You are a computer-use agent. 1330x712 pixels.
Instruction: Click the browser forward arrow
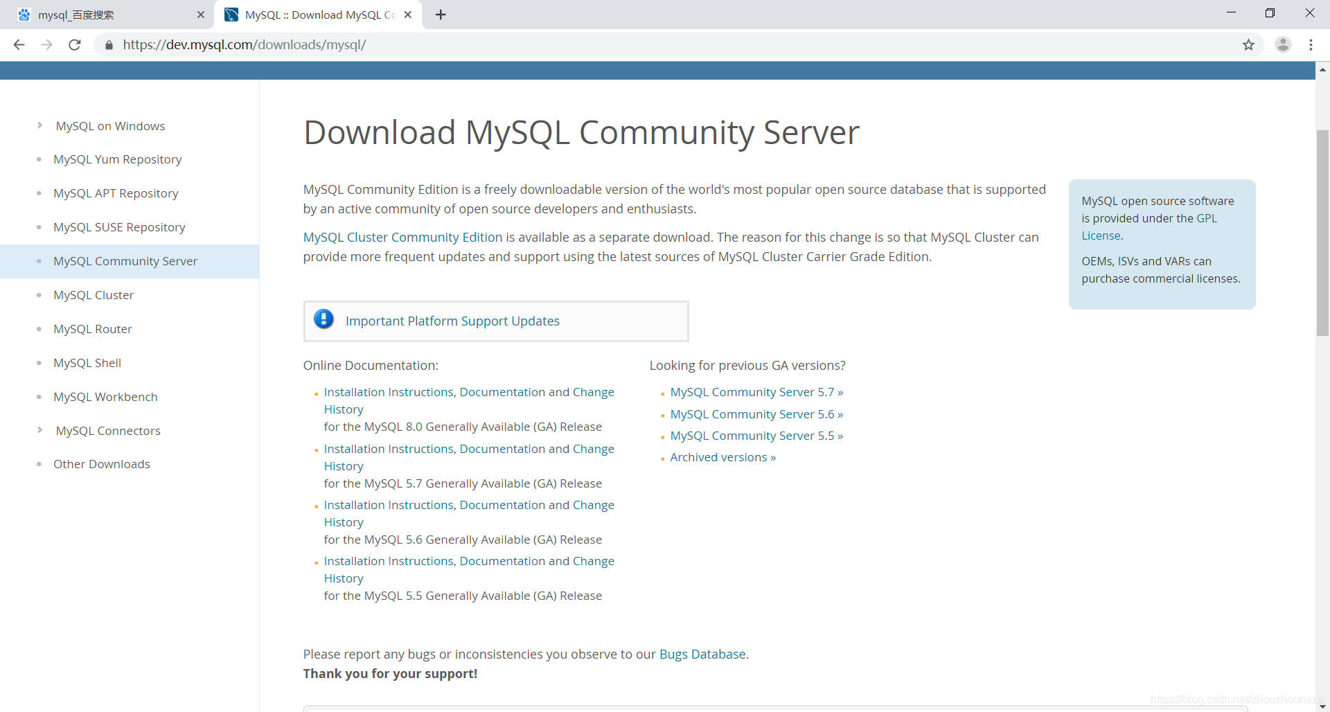[46, 45]
